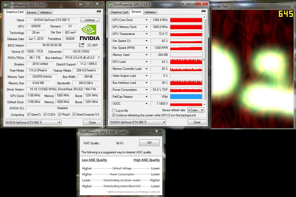Click the Name field NVIDIA GeForce GTX 980 Ti
The image size is (296, 197).
[52, 20]
